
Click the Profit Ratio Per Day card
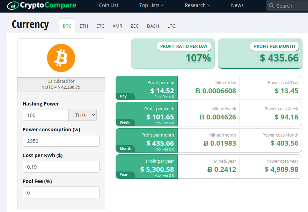point(173,53)
